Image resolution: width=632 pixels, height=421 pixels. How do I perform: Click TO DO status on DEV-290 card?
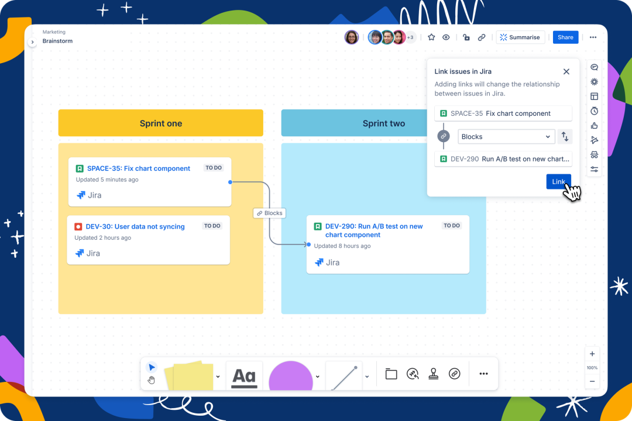(x=451, y=226)
